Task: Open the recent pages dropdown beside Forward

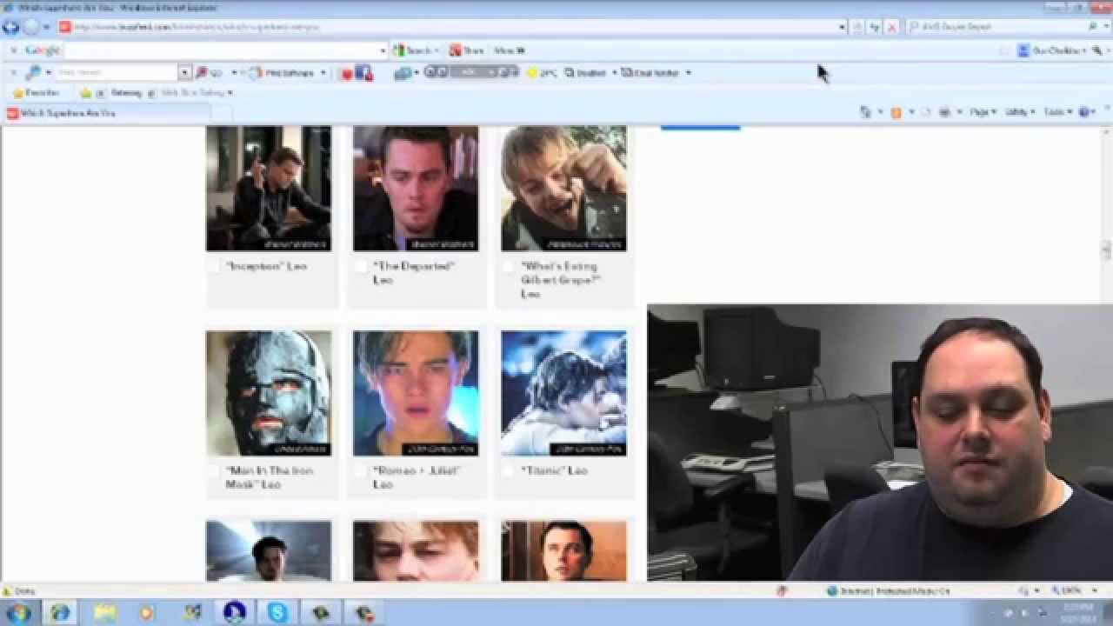Action: pos(47,27)
